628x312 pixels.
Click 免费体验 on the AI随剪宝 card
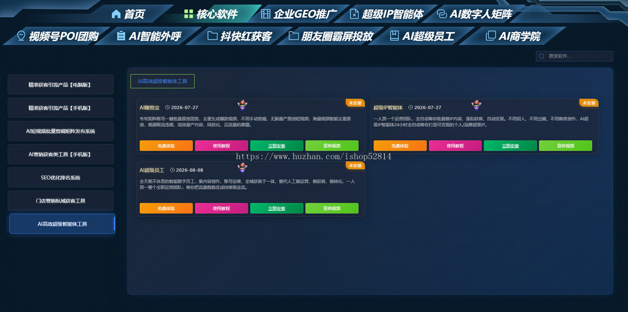(166, 146)
